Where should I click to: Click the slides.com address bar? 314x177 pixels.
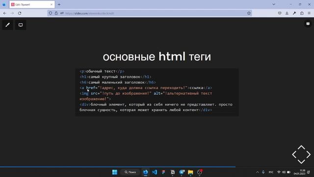[x=149, y=13]
